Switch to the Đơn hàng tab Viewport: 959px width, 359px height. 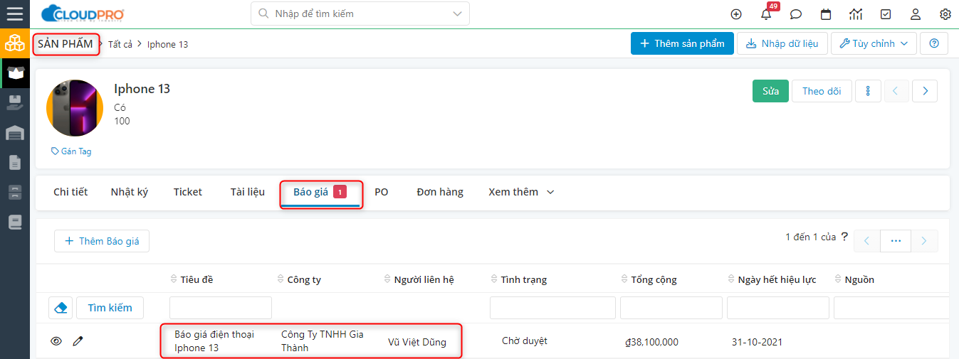(440, 192)
